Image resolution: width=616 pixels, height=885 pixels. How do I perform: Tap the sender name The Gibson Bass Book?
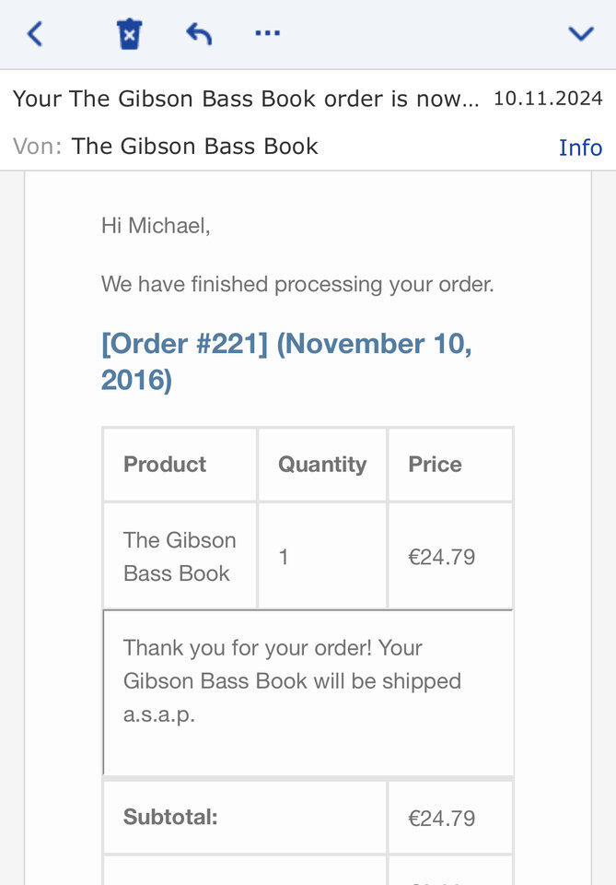pos(195,147)
